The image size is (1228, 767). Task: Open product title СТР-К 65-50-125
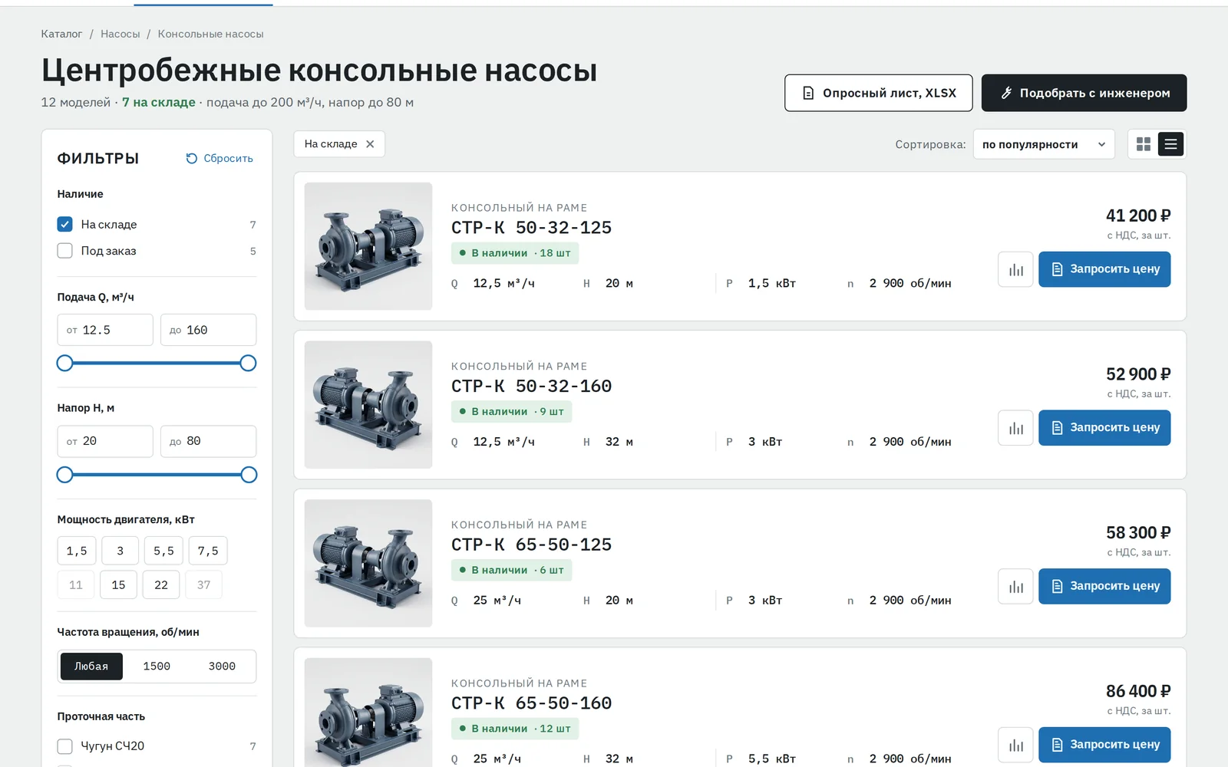[531, 545]
